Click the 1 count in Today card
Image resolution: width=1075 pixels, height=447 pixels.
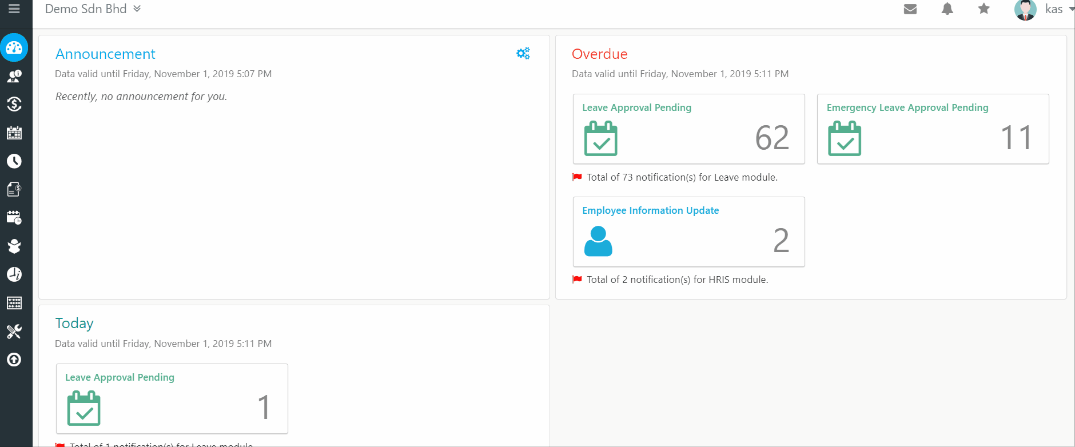point(264,407)
